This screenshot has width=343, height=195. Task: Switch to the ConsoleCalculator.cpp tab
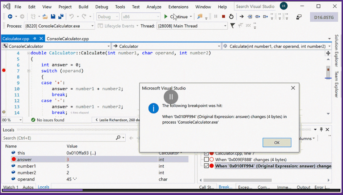click(x=68, y=39)
